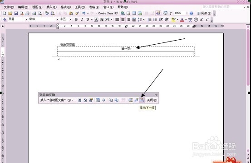Open an existing file with folder icon
Screen dimensions: 251x163
tap(10, 14)
